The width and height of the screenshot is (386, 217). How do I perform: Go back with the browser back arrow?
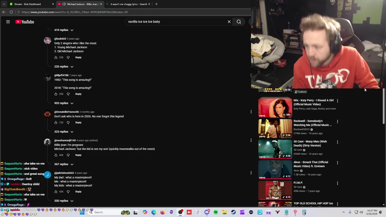[4, 12]
